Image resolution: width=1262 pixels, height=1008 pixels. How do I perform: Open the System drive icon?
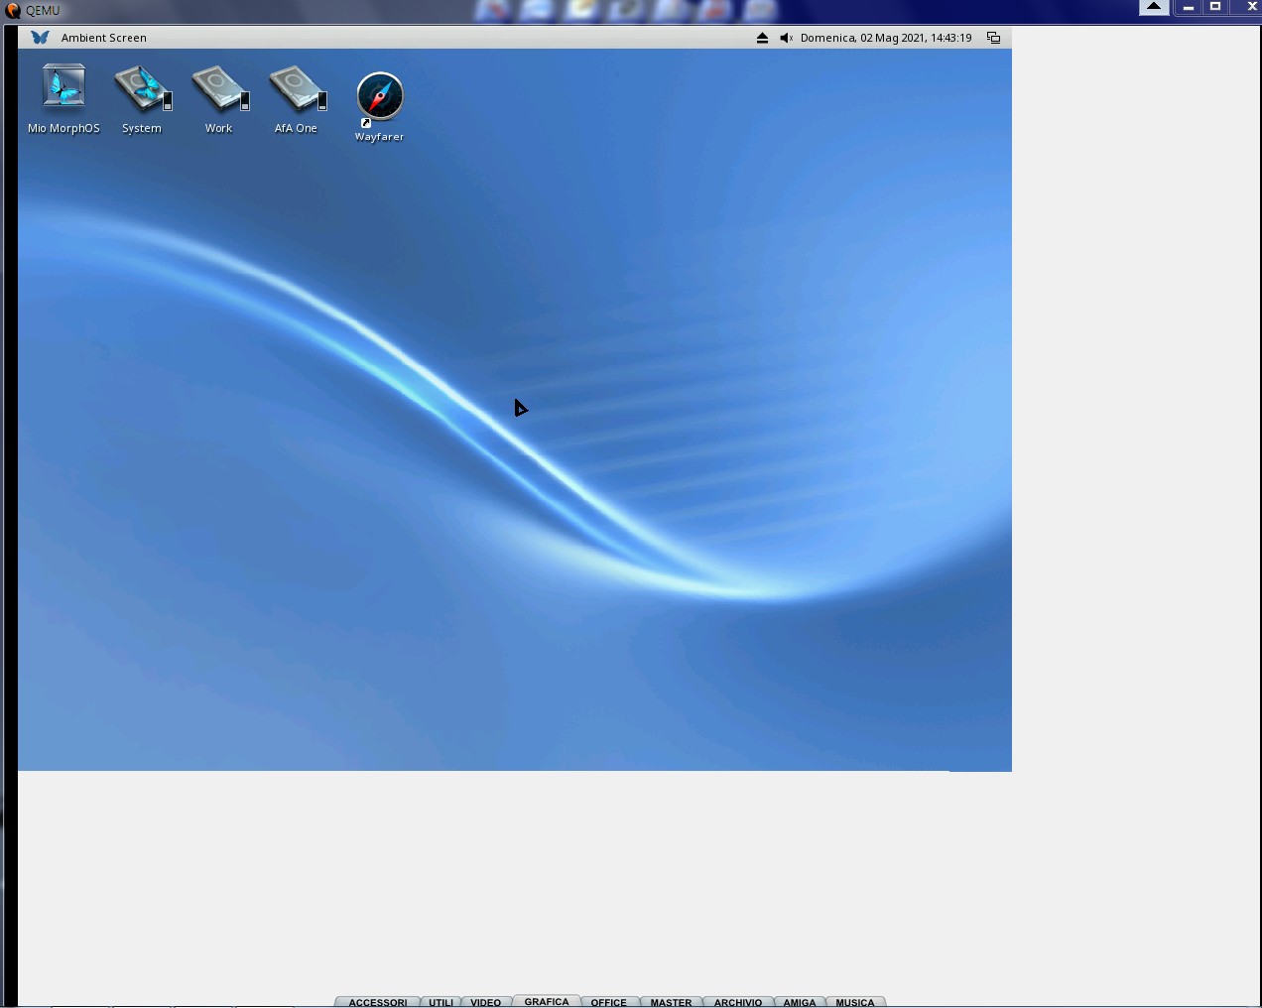[142, 88]
